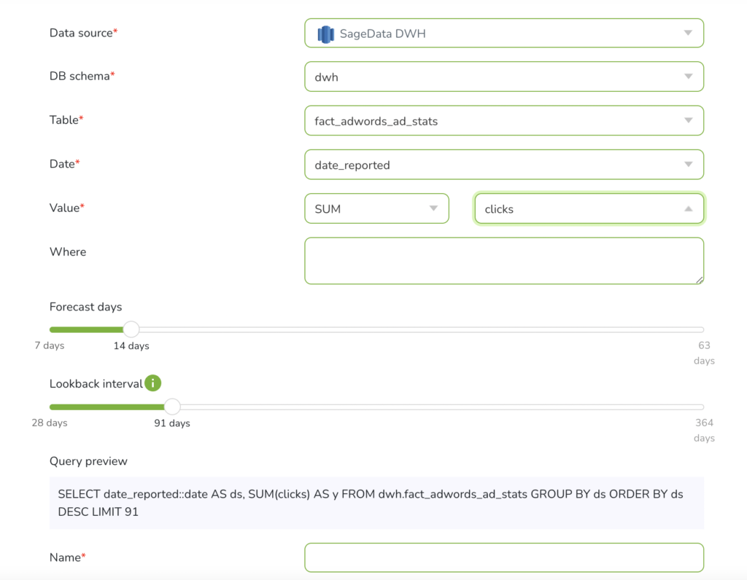Click the "63 days" forecast maximum label
The height and width of the screenshot is (580, 747).
coord(704,353)
